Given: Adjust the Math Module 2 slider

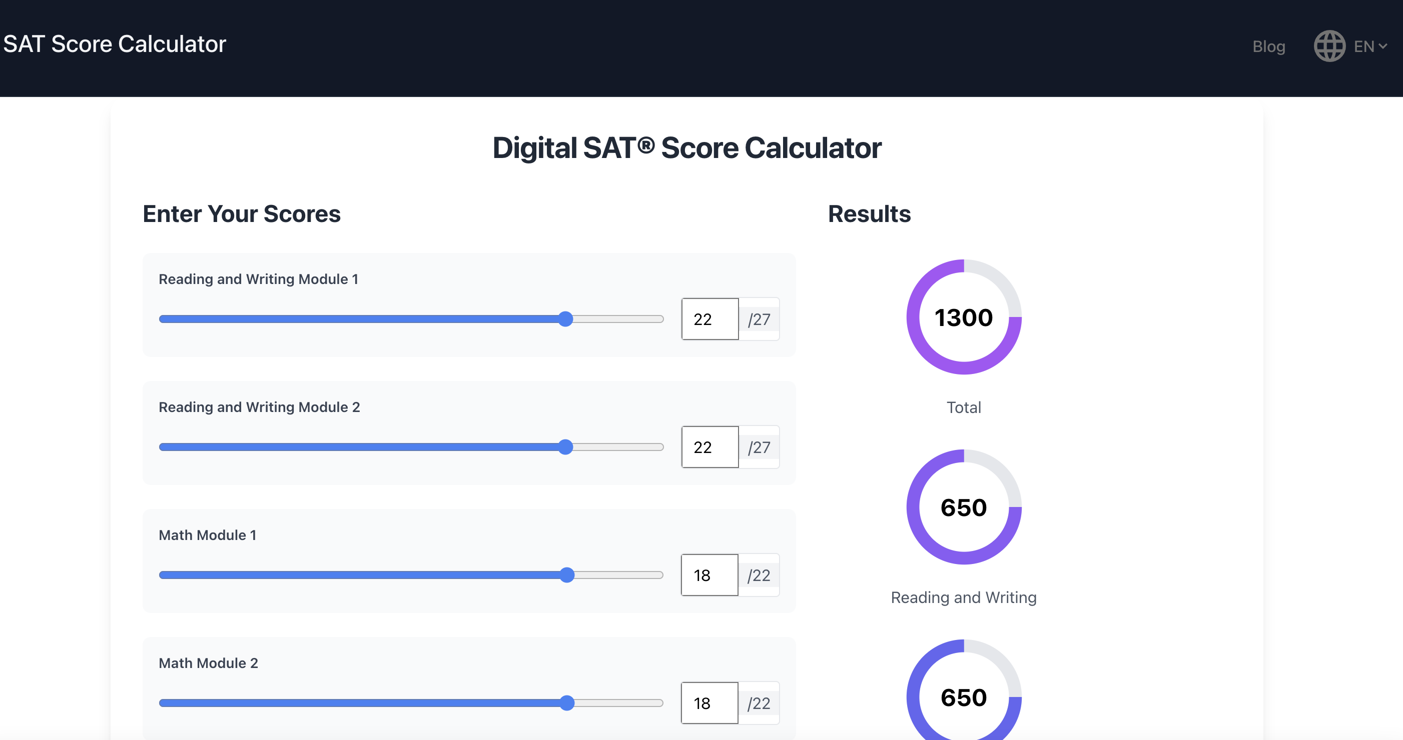Looking at the screenshot, I should [568, 703].
